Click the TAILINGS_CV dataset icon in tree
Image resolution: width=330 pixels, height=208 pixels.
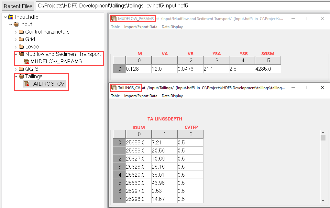pos(27,84)
